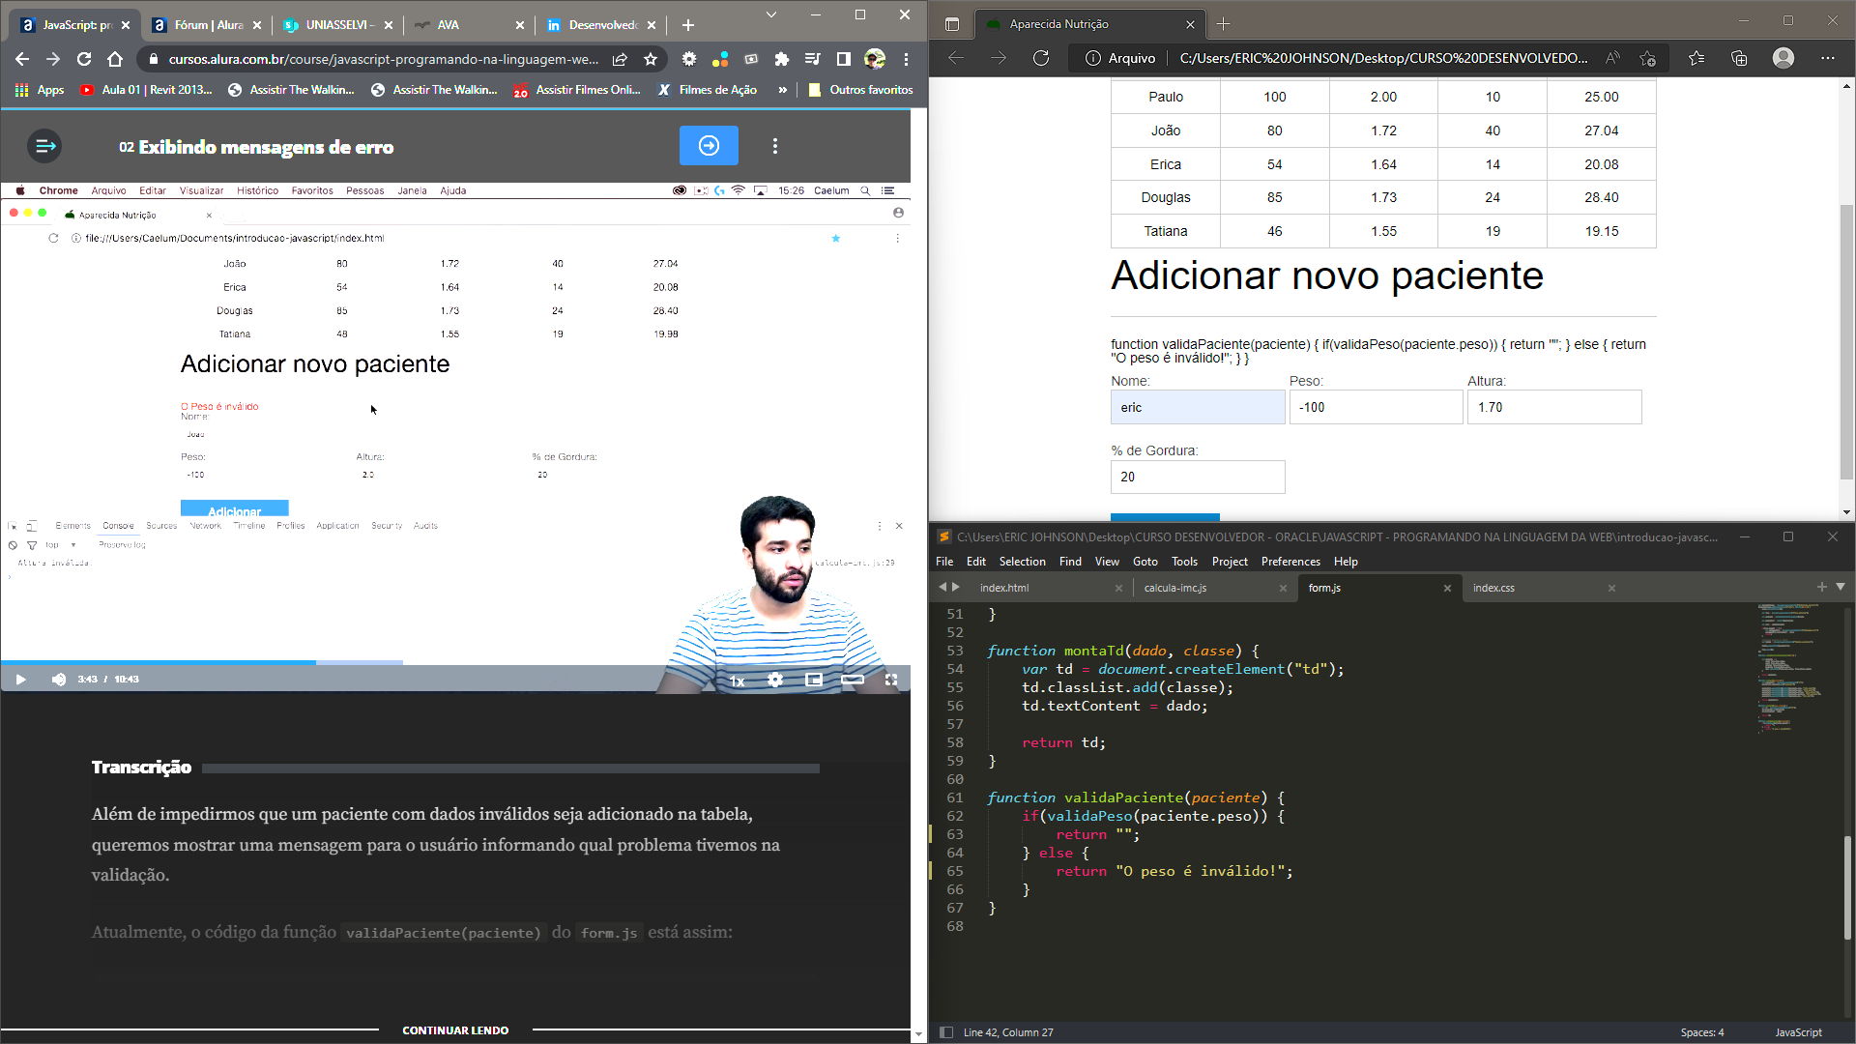Screen dimensions: 1856x1044
Task: Switch to UNIASSELVI tab
Action: (x=338, y=25)
